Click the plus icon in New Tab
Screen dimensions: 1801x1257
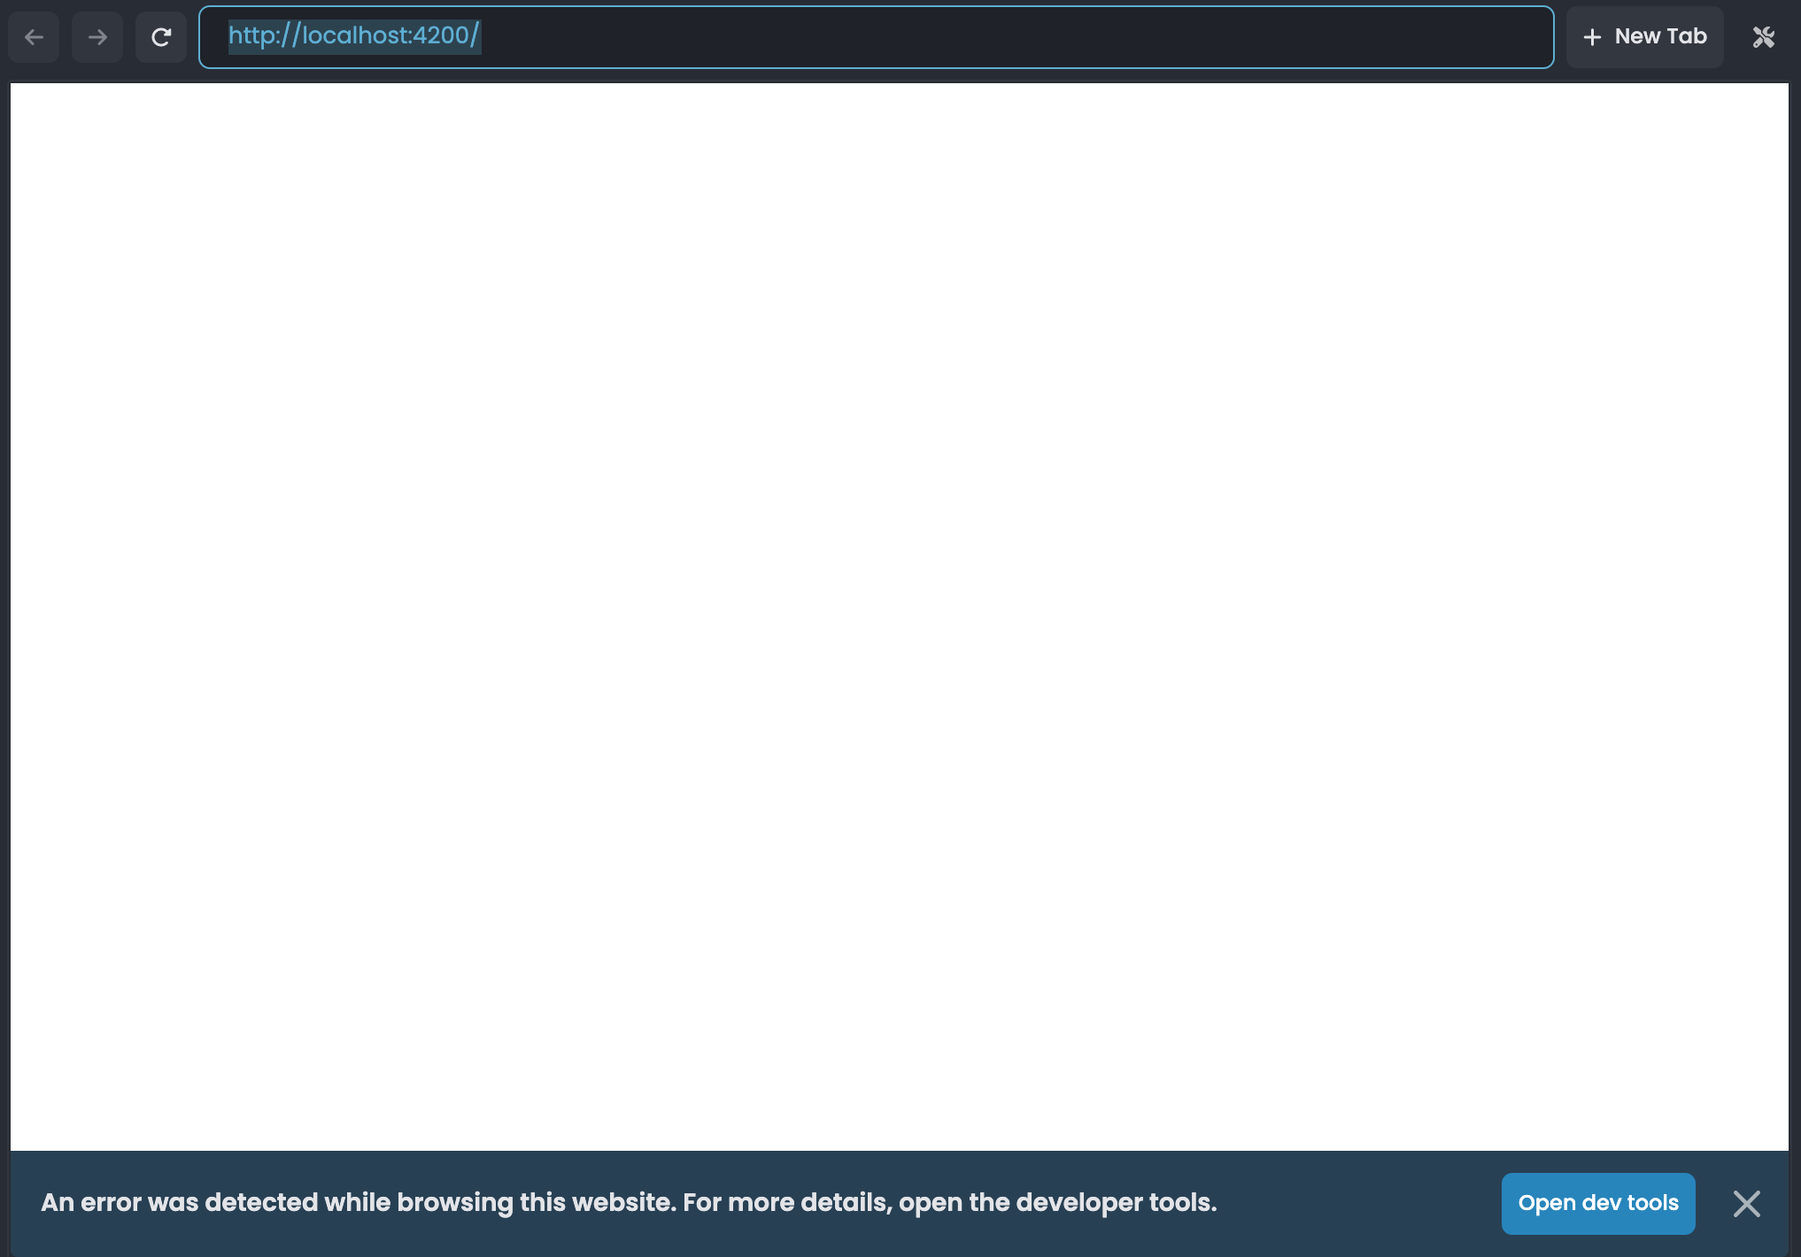click(x=1592, y=37)
